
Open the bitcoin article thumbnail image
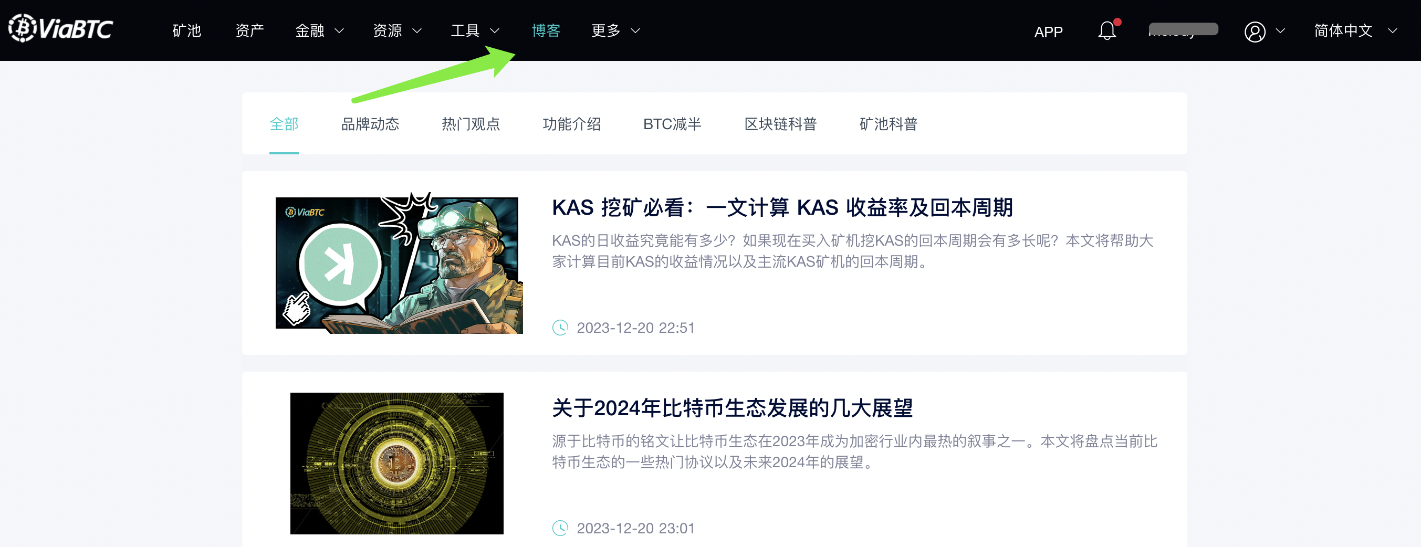(396, 463)
